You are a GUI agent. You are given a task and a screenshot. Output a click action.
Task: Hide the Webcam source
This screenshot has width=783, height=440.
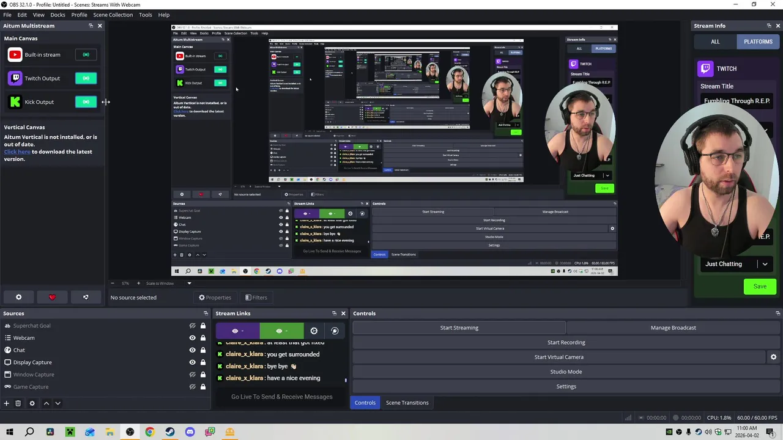(x=192, y=338)
